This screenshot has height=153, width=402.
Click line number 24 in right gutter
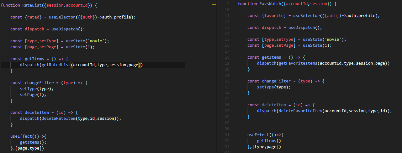227,93
